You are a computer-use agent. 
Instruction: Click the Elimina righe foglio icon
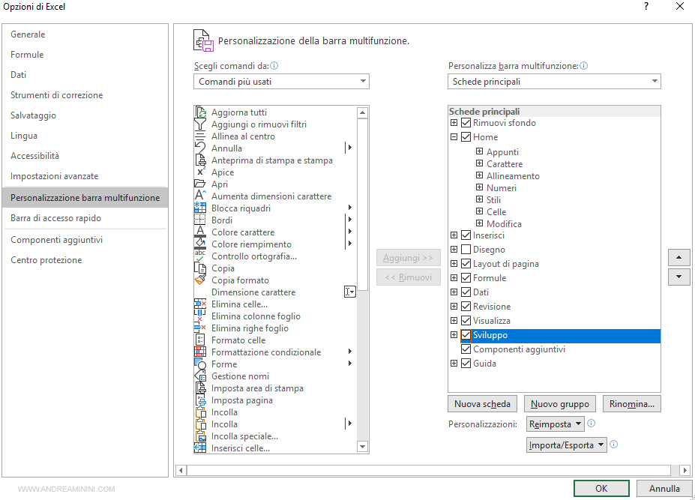[x=200, y=328]
